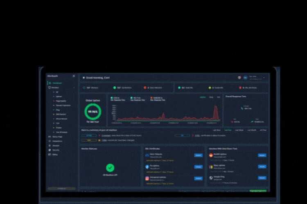Image resolution: width=307 pixels, height=204 pixels.
Task: Click the Ebay Uptime logo icon
Action: point(211,167)
